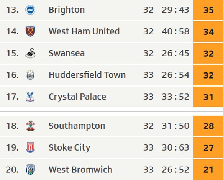Click Brighton's orange 35 points cell
This screenshot has height=180, width=223.
point(208,10)
